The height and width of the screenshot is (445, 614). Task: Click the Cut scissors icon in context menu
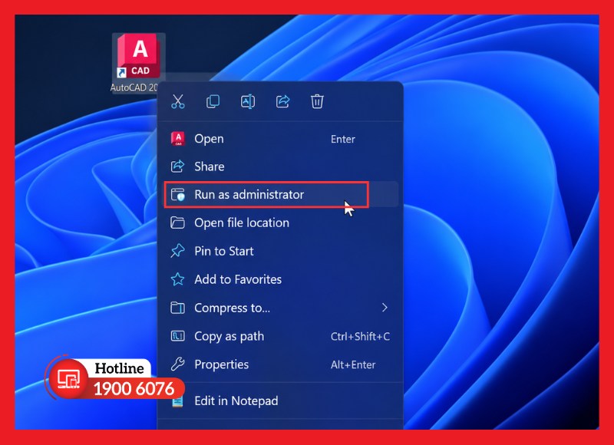click(178, 102)
